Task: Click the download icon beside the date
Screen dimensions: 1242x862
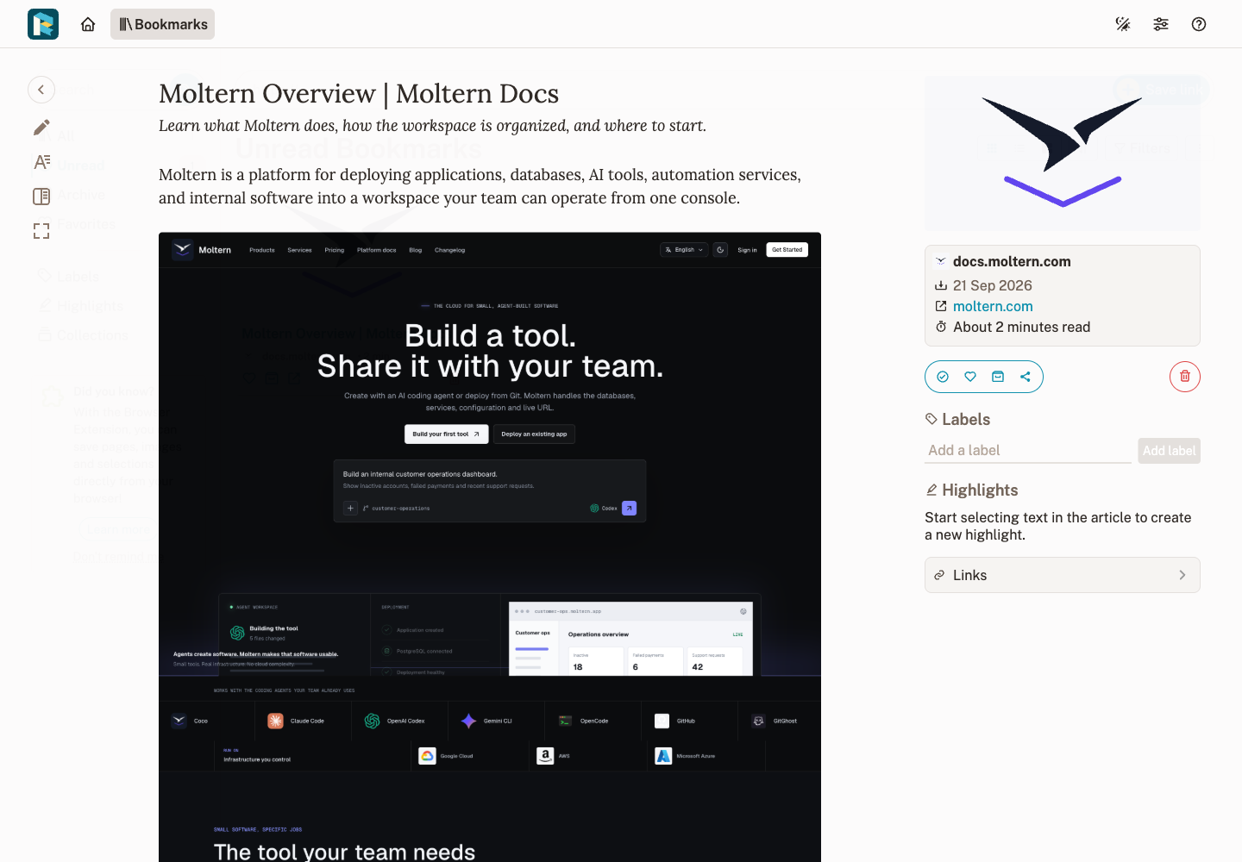Action: click(x=941, y=285)
